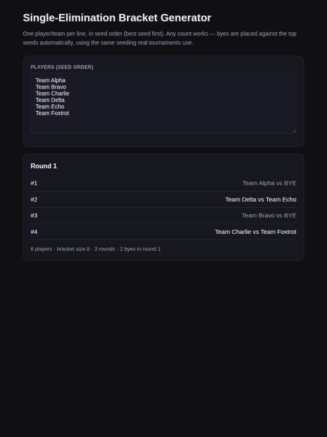
Task: Click the Team Foxtrot line in textarea
Action: [x=52, y=113]
